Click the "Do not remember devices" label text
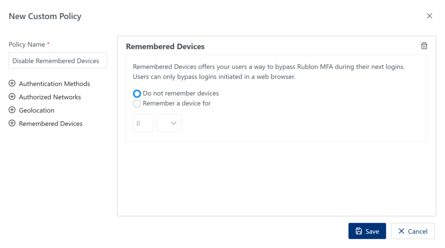The image size is (445, 248). 181,94
